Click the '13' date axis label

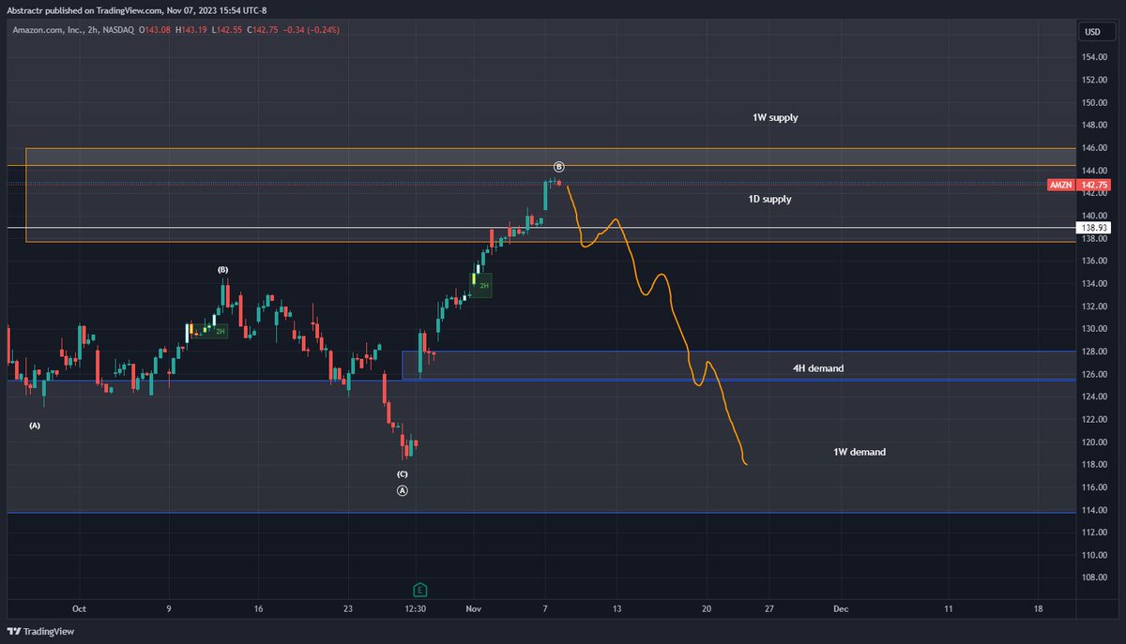[x=616, y=608]
